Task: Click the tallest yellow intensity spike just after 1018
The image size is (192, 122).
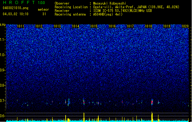Action: (152, 117)
